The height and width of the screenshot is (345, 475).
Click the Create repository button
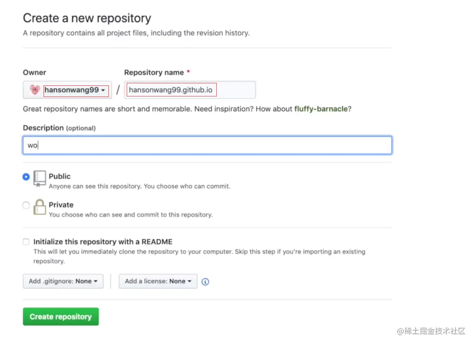(61, 317)
